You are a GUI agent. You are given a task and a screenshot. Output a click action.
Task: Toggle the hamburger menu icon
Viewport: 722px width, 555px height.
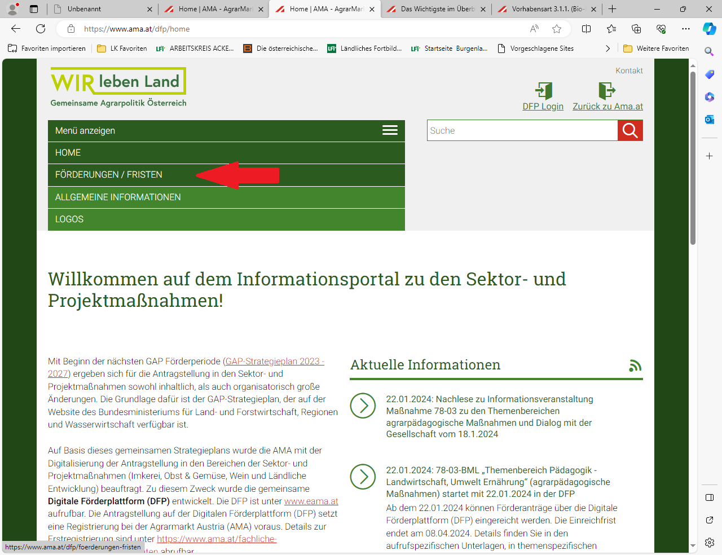390,130
